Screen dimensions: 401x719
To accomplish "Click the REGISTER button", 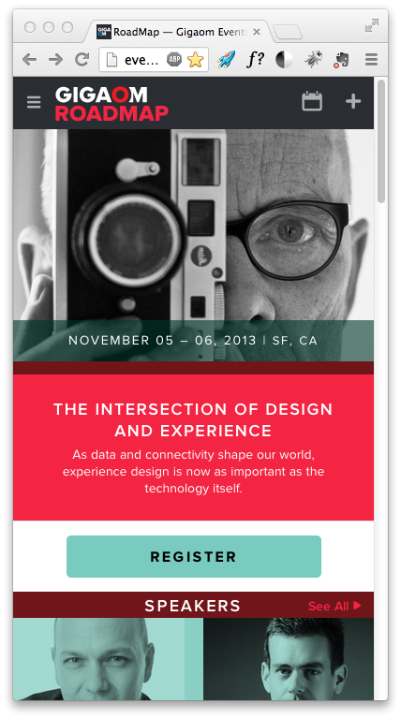I will coord(194,556).
